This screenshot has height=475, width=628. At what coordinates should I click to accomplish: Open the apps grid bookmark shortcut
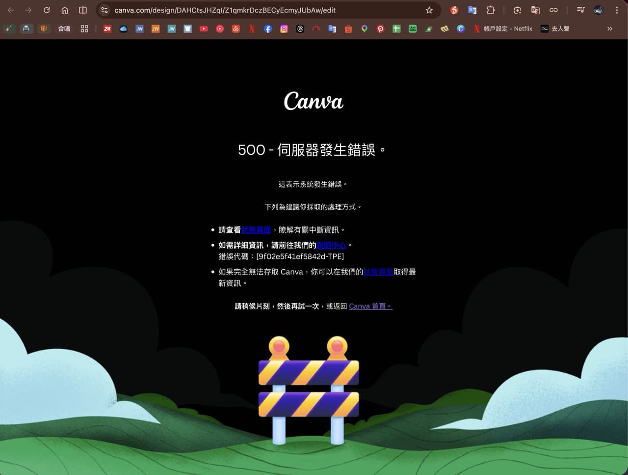pyautogui.click(x=84, y=29)
